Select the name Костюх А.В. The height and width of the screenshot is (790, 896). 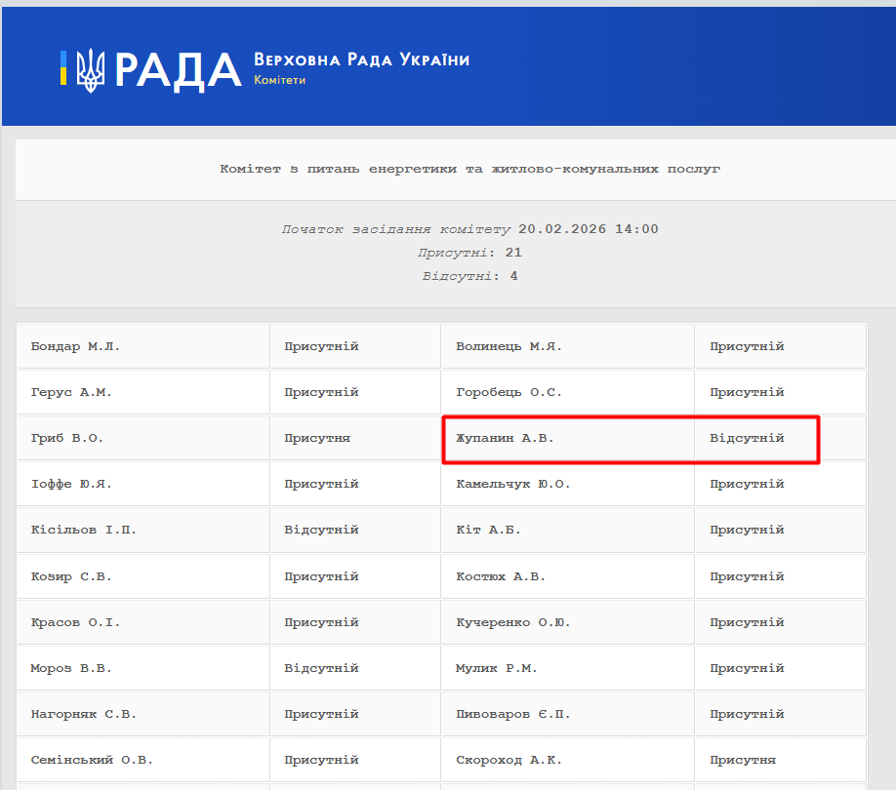[x=501, y=576]
